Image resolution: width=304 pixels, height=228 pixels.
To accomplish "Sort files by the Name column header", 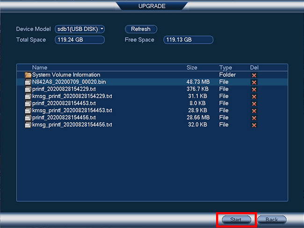I will (40, 68).
